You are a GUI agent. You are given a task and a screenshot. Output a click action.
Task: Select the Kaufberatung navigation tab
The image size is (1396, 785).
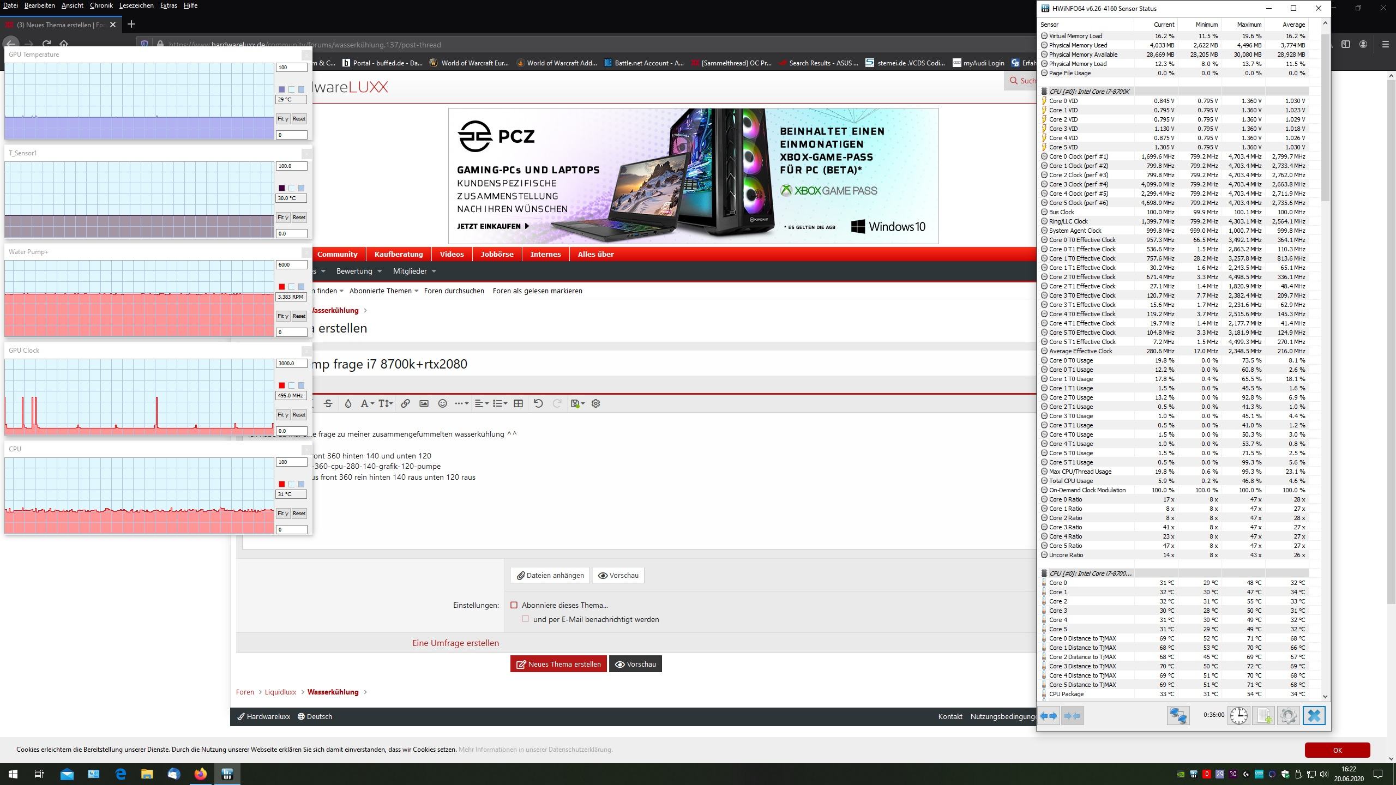click(x=399, y=254)
